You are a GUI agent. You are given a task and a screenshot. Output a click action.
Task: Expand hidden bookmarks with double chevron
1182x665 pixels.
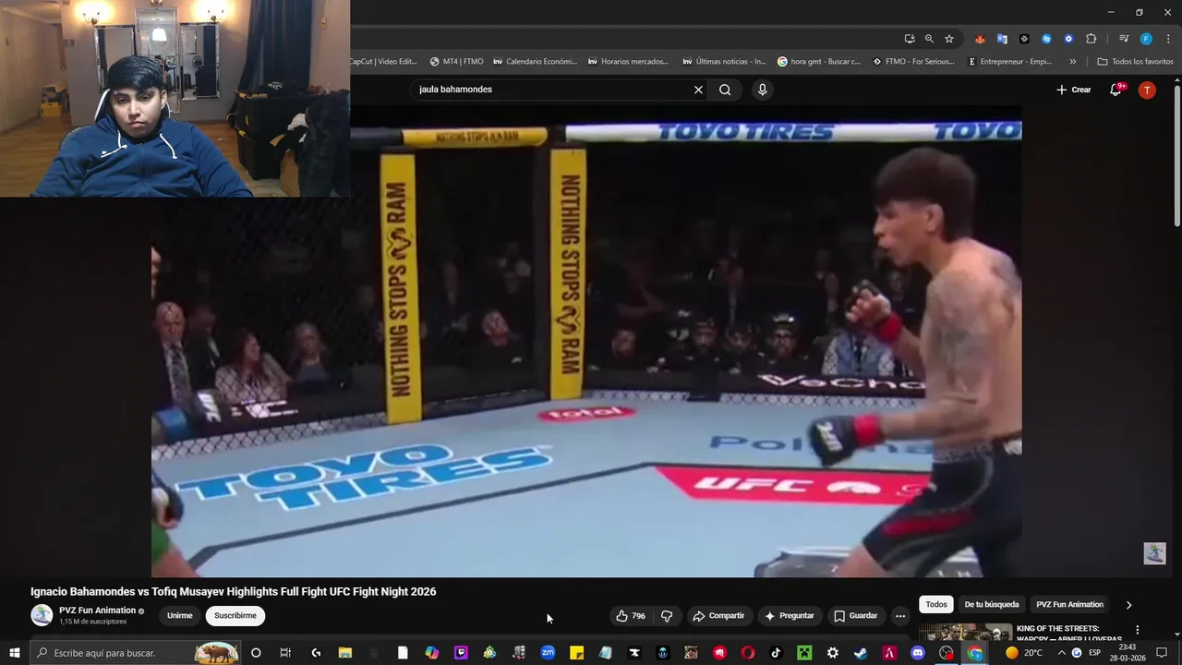coord(1072,62)
